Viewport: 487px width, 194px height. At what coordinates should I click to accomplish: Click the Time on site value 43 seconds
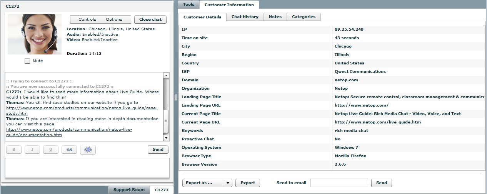pos(347,38)
